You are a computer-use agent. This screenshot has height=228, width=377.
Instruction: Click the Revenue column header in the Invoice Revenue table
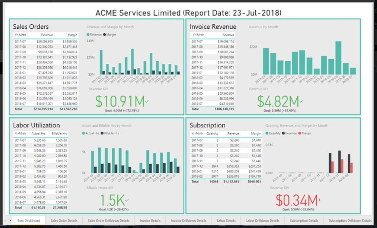228,35
